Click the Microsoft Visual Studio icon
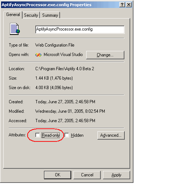This screenshot has height=188, width=192. click(38, 55)
